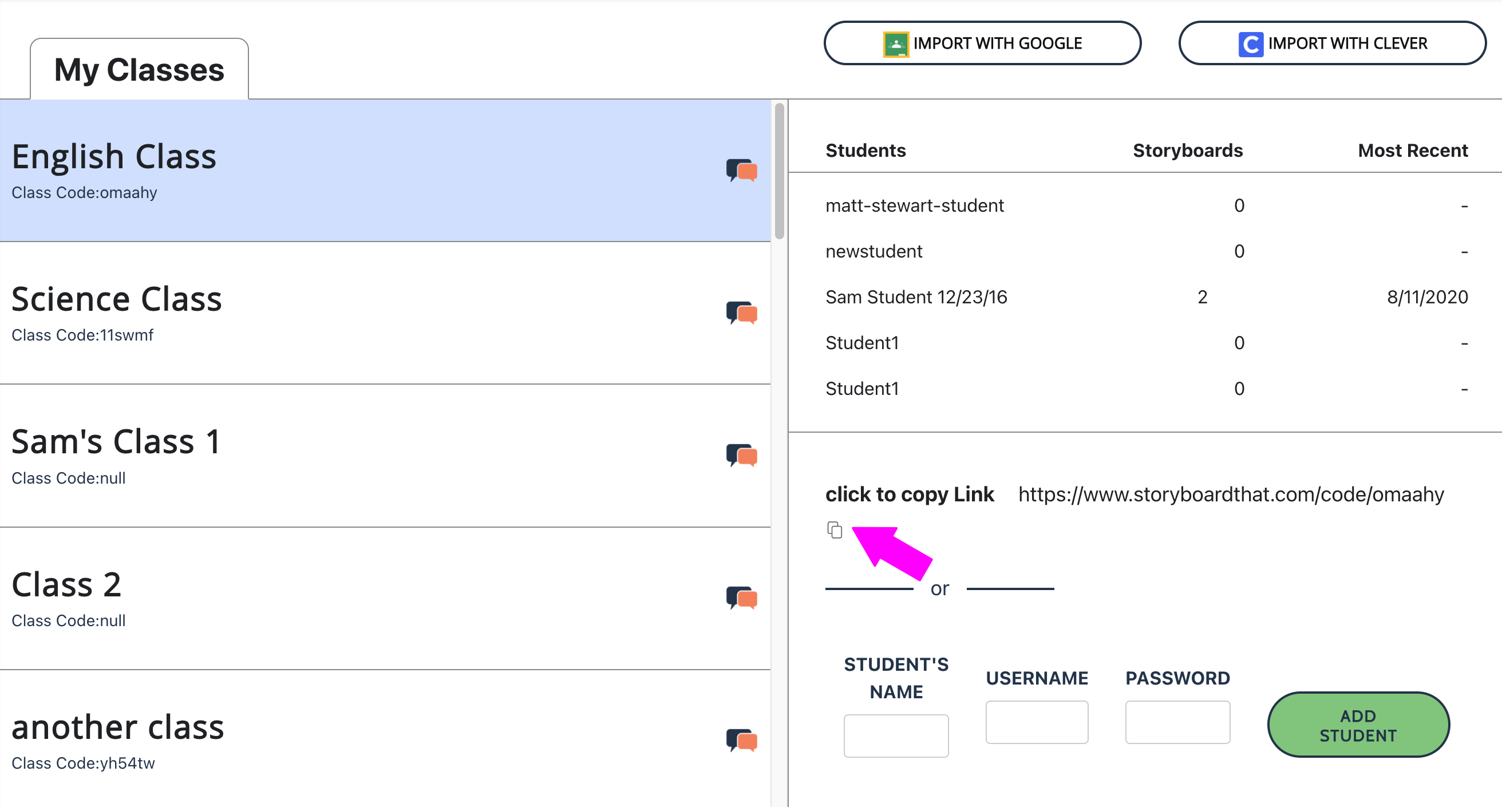This screenshot has width=1502, height=807.
Task: Open the Class 2 chat bubbles icon
Action: point(742,598)
